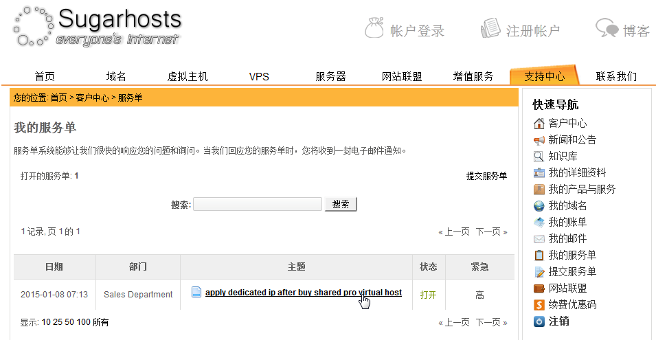Click the Sales Department cell

138,295
